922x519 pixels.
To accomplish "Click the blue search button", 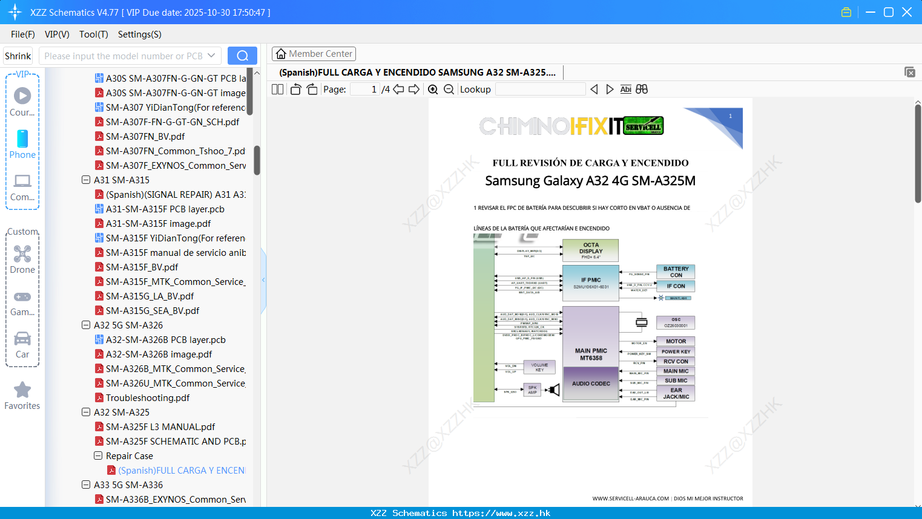I will coord(242,56).
